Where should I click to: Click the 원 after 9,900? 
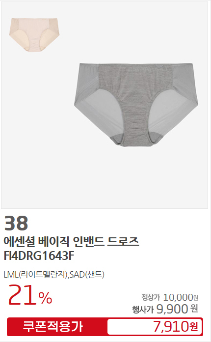(194, 309)
